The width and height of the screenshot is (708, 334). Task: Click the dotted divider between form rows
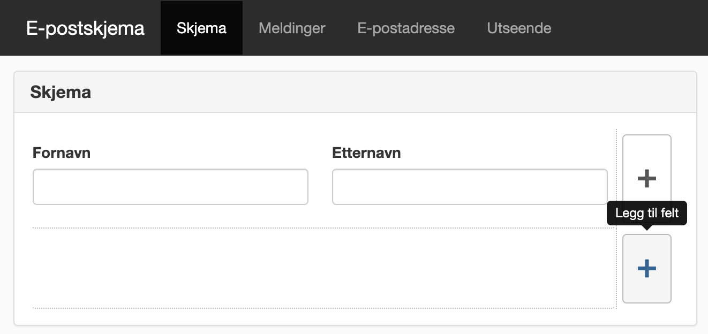pos(324,228)
